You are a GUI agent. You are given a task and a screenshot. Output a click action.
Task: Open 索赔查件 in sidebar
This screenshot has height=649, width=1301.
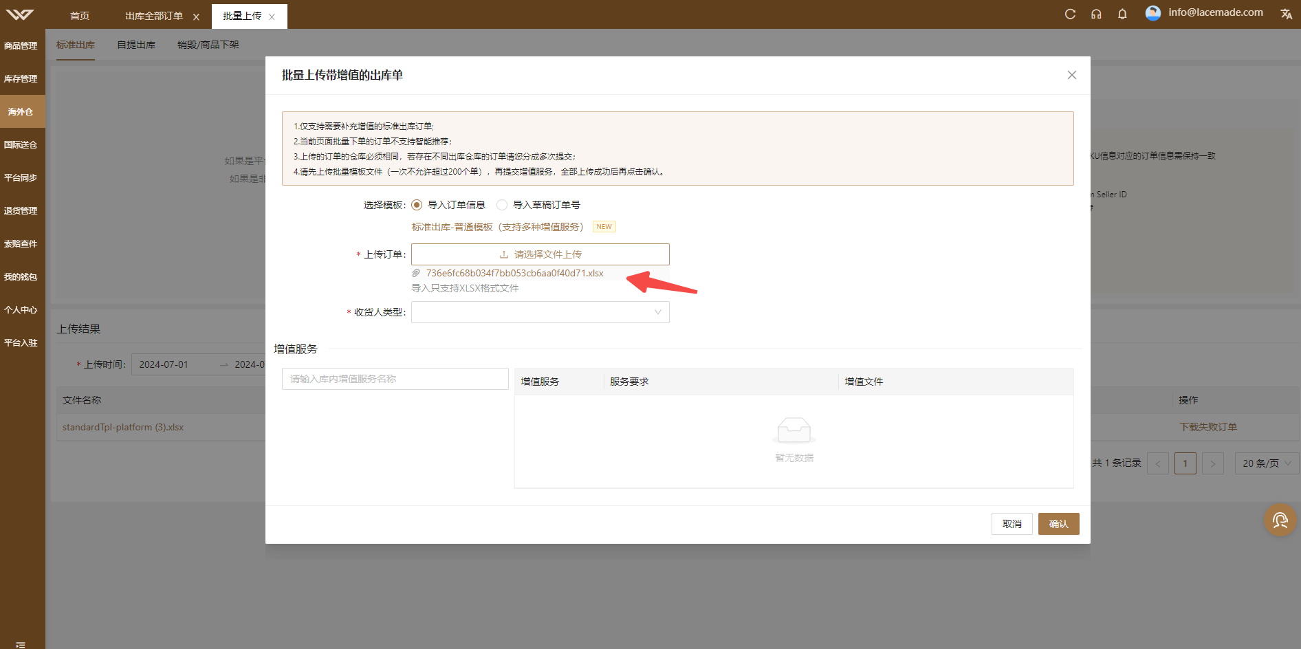(x=22, y=243)
